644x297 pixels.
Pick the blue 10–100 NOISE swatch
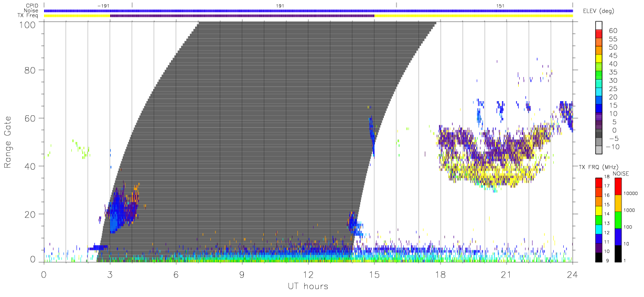617,237
